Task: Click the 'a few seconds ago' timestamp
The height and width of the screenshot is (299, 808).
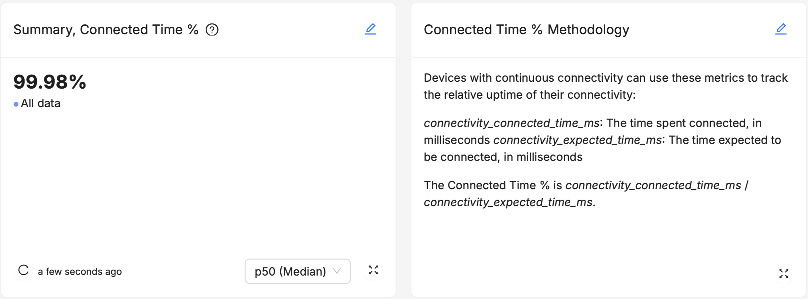Action: [x=80, y=272]
